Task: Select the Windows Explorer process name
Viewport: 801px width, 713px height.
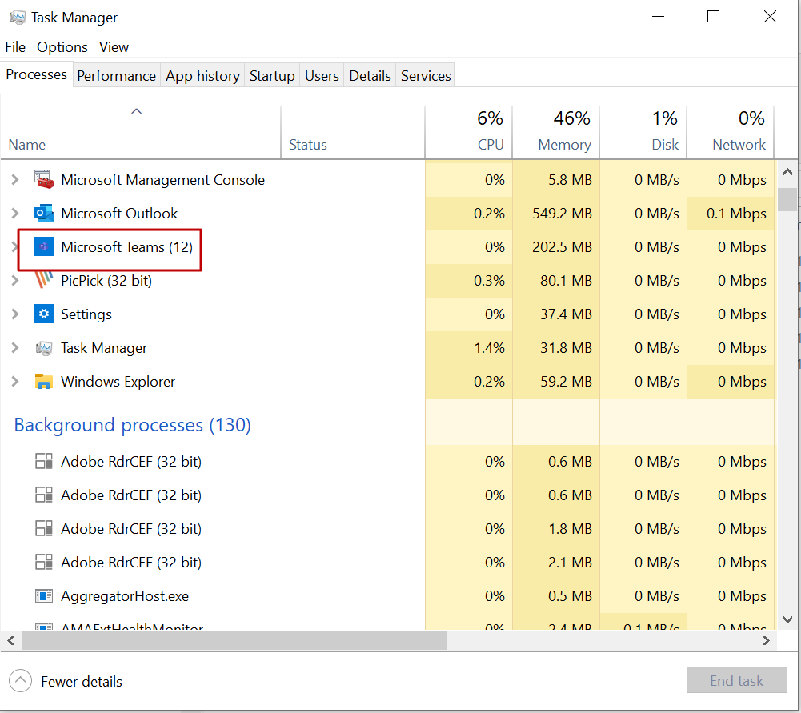Action: (118, 382)
